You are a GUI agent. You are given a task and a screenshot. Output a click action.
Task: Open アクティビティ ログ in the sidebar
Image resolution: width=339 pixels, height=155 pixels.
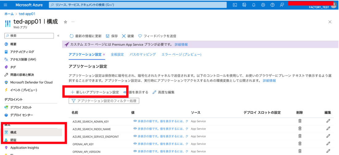point(19,52)
